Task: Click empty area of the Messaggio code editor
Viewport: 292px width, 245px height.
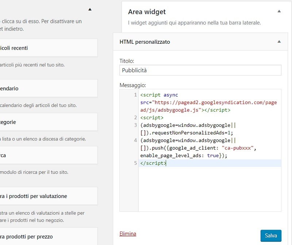Action: (210, 189)
